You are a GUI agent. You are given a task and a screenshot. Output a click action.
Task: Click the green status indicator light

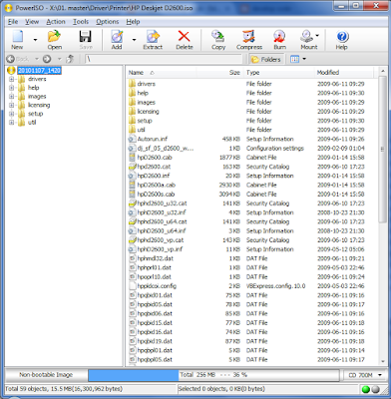coord(365,389)
